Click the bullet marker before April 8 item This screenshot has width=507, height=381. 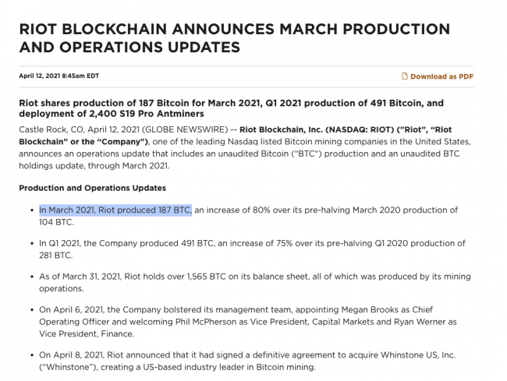(32, 355)
